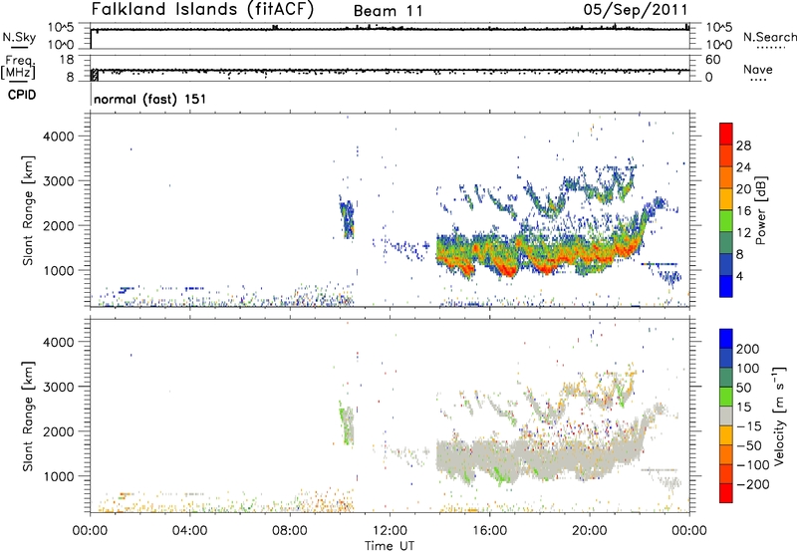
Task: Click the 'Beam 11' label
Action: [x=389, y=11]
